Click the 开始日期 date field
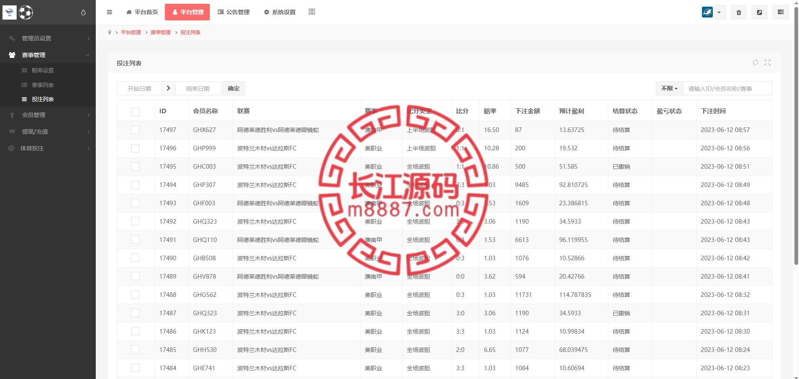799x379 pixels. coord(139,88)
